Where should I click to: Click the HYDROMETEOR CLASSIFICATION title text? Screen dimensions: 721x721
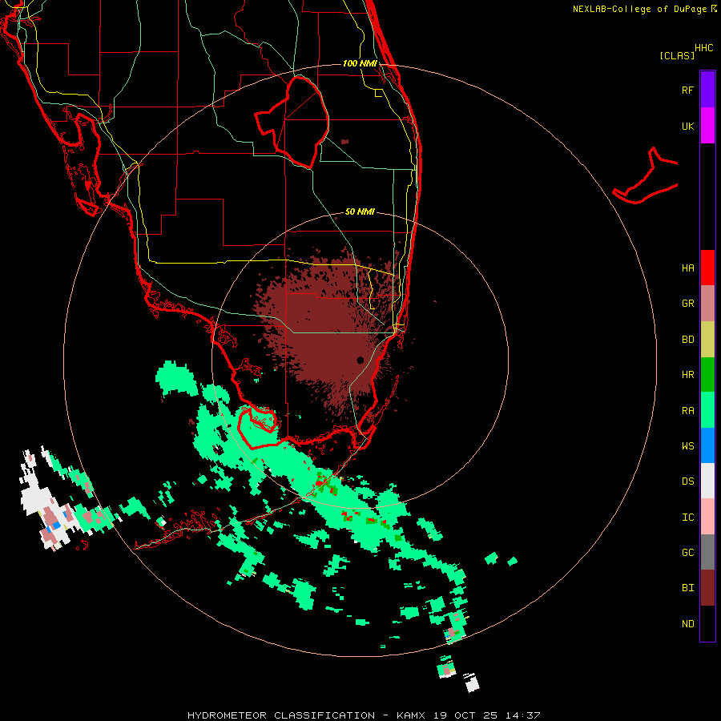281,715
